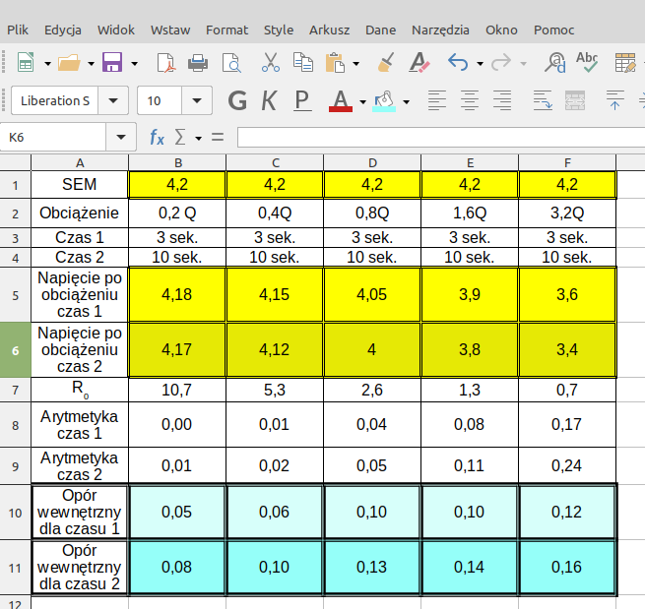The height and width of the screenshot is (609, 645).
Task: Open Find and Replace
Action: (x=555, y=63)
